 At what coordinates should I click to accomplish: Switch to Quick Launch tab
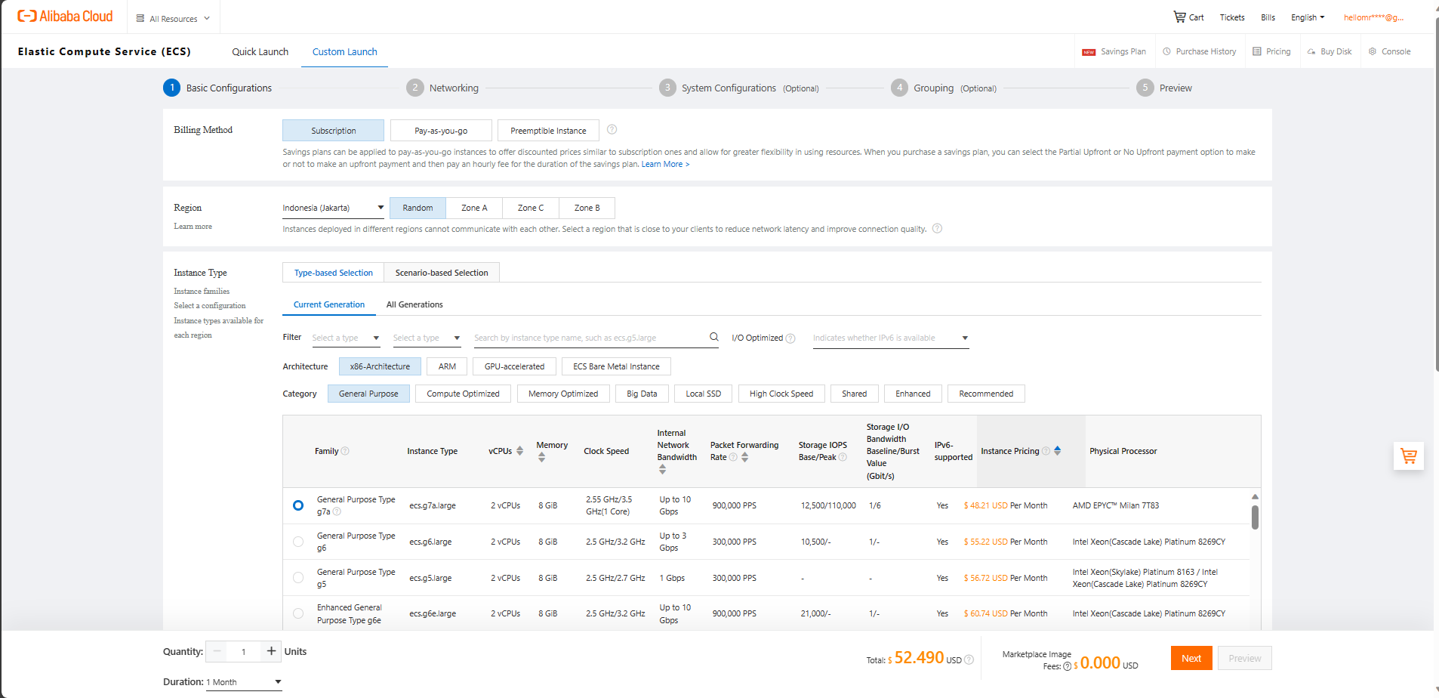(x=260, y=51)
